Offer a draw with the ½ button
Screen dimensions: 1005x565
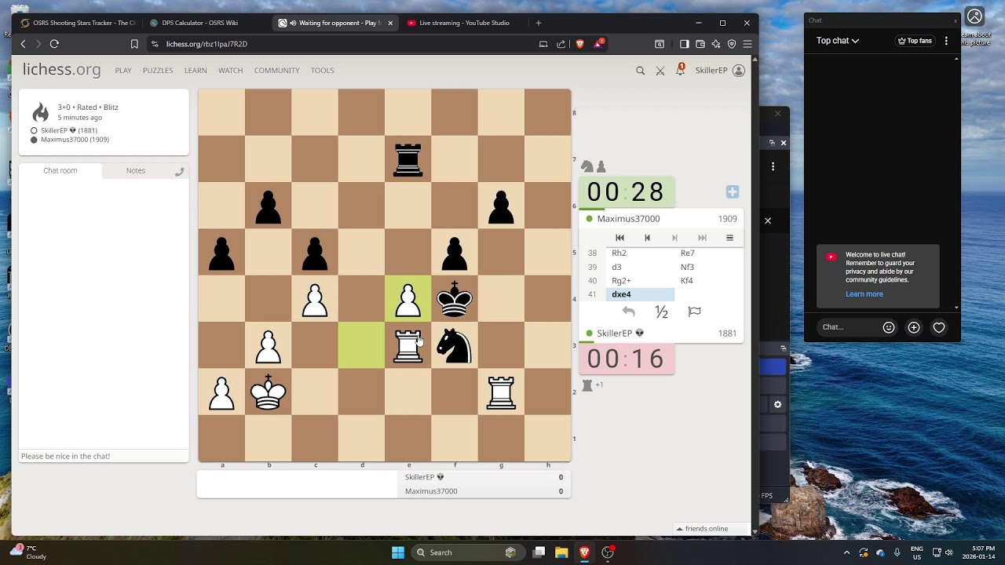click(x=661, y=312)
